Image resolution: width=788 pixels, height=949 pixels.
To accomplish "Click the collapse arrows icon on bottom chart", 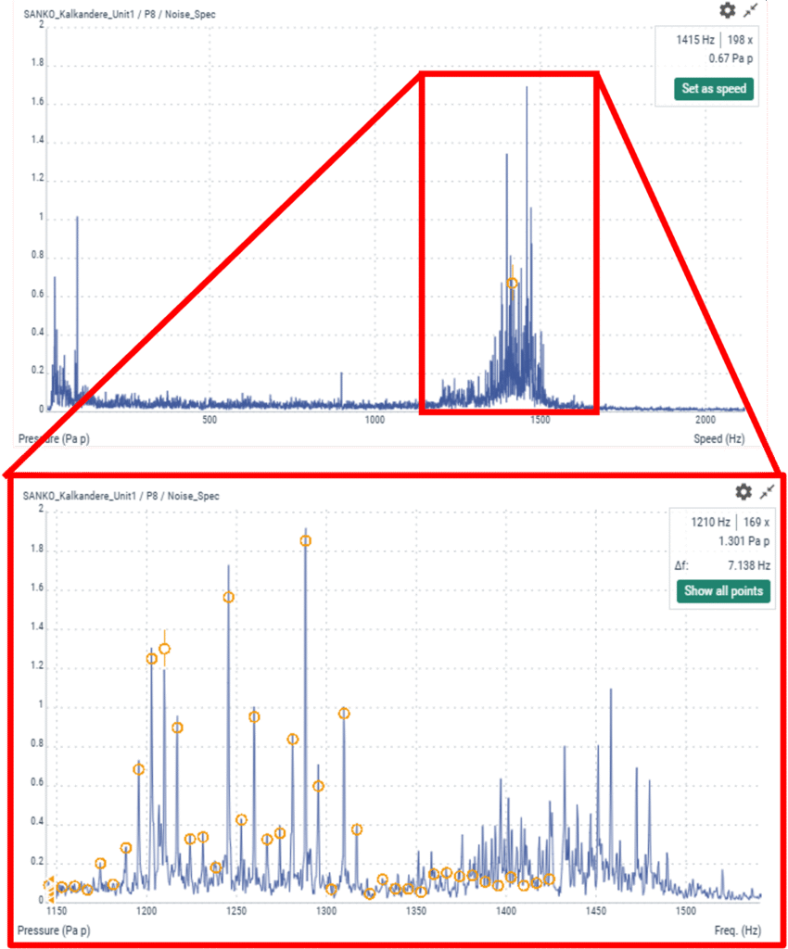I will 768,492.
